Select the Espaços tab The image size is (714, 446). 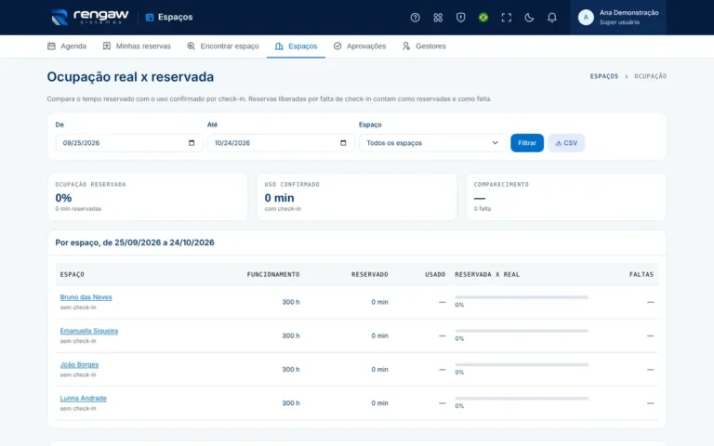pyautogui.click(x=296, y=46)
